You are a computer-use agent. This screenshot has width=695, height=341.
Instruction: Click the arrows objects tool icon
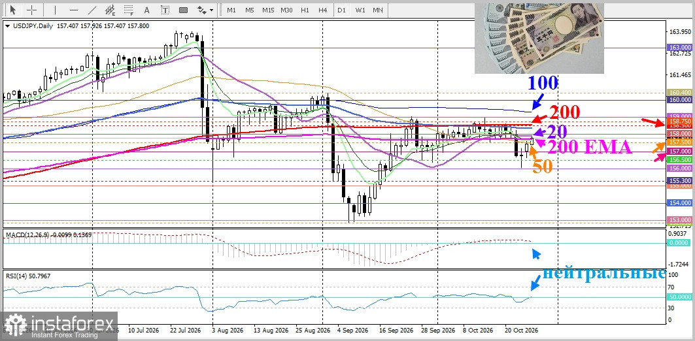tap(201, 10)
